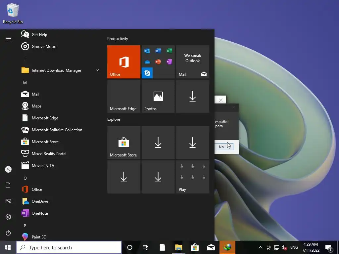339x254 pixels.
Task: Open Documents from the Start sidebar
Action: coord(8,185)
